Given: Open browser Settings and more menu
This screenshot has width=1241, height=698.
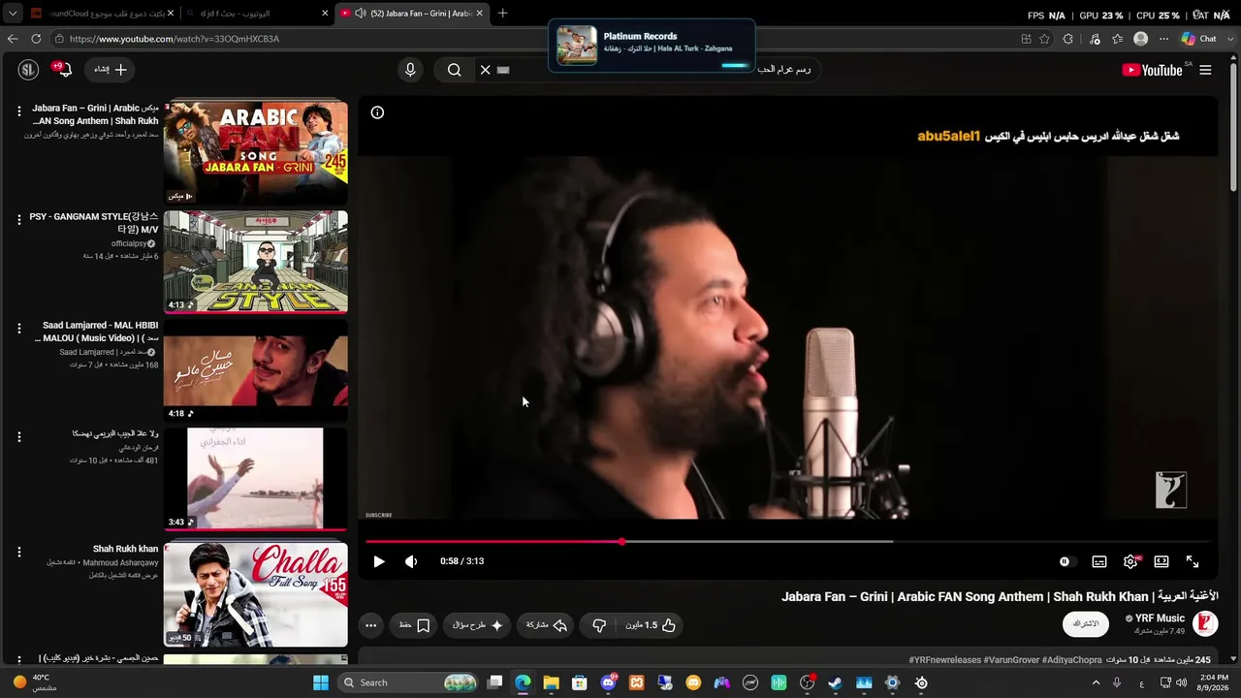Looking at the screenshot, I should (1163, 39).
